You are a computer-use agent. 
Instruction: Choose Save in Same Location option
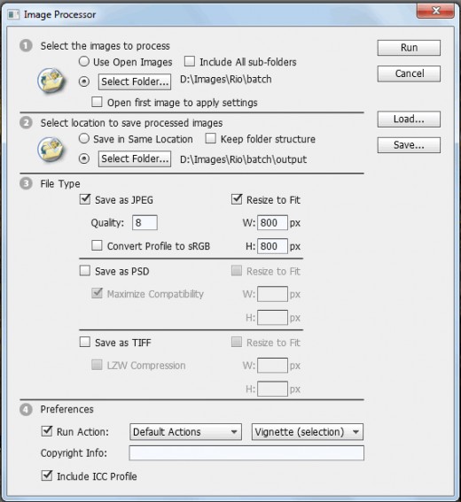(x=84, y=139)
